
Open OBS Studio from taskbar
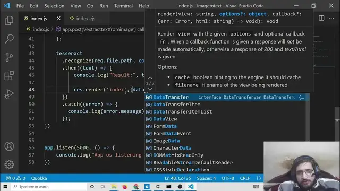click(x=180, y=187)
